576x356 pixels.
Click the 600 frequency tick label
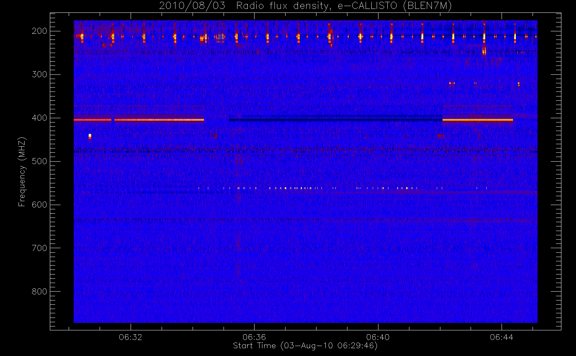(x=40, y=205)
